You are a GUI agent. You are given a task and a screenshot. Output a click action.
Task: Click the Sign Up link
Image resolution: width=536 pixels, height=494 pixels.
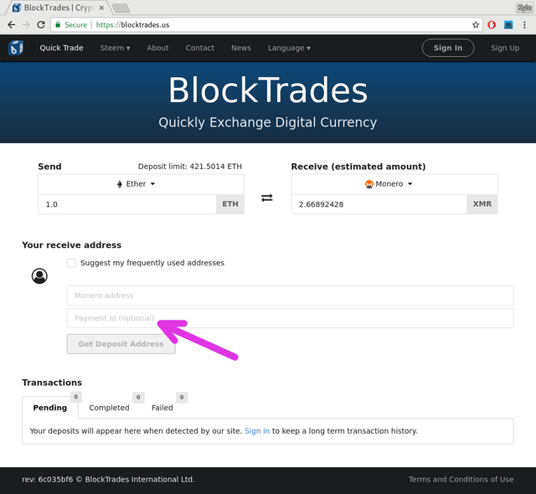[505, 48]
